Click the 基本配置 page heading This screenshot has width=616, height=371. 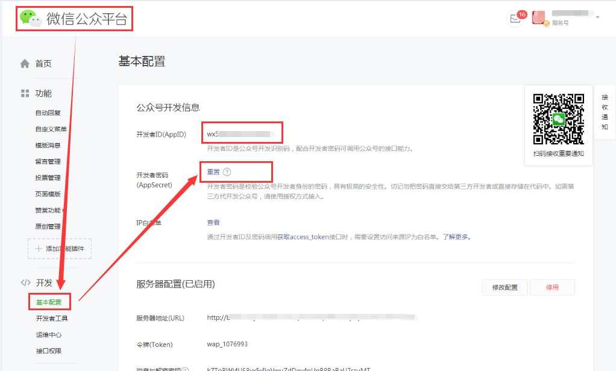tap(142, 61)
